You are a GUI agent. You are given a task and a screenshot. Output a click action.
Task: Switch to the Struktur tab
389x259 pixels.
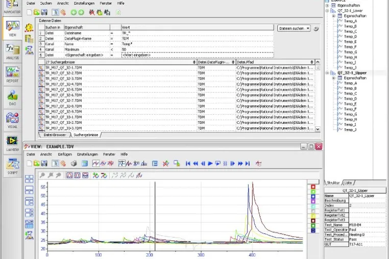(x=333, y=183)
